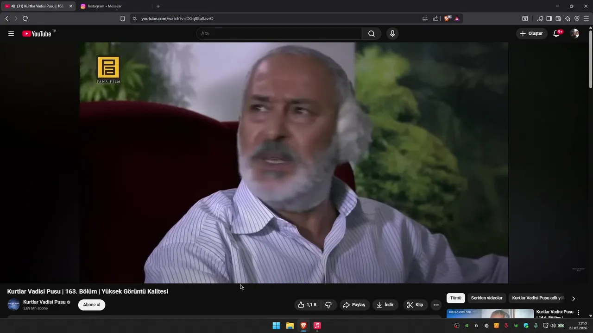Viewport: 593px width, 333px height.
Task: Dislike the video
Action: click(328, 305)
